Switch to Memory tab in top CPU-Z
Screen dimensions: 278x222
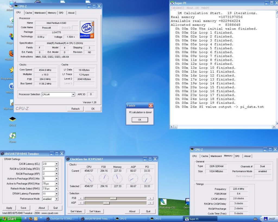coord(52,13)
